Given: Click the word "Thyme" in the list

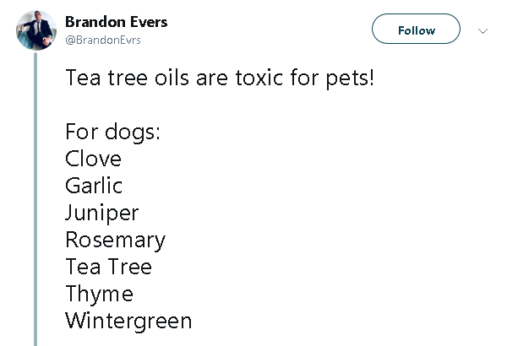Looking at the screenshot, I should coord(99,295).
